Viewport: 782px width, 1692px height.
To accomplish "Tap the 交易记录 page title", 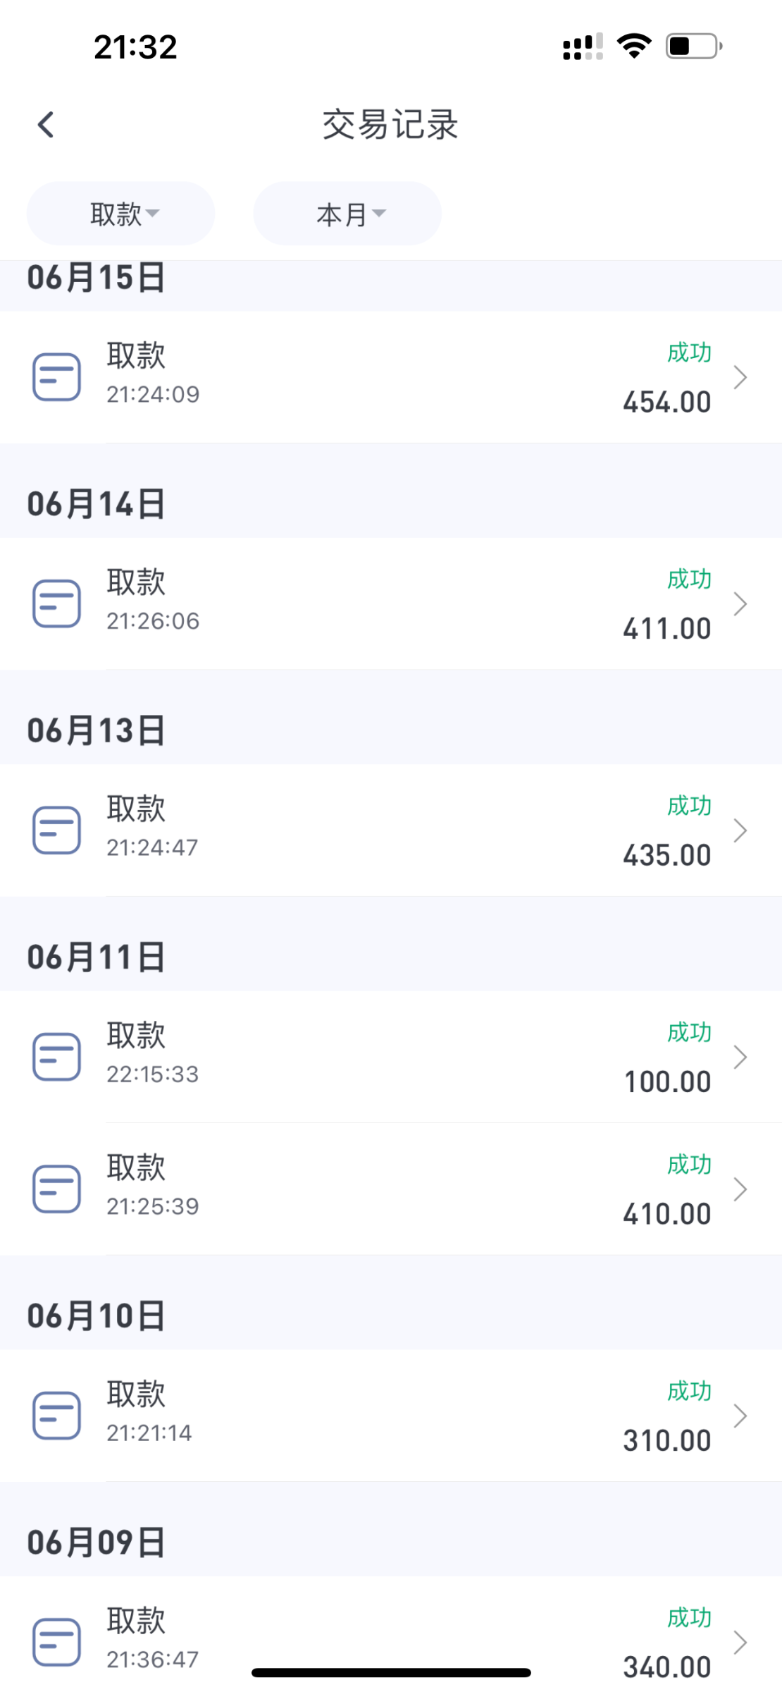I will click(390, 125).
